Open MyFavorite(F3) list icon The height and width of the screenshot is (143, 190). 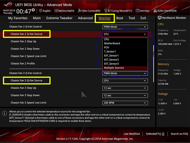(56, 11)
